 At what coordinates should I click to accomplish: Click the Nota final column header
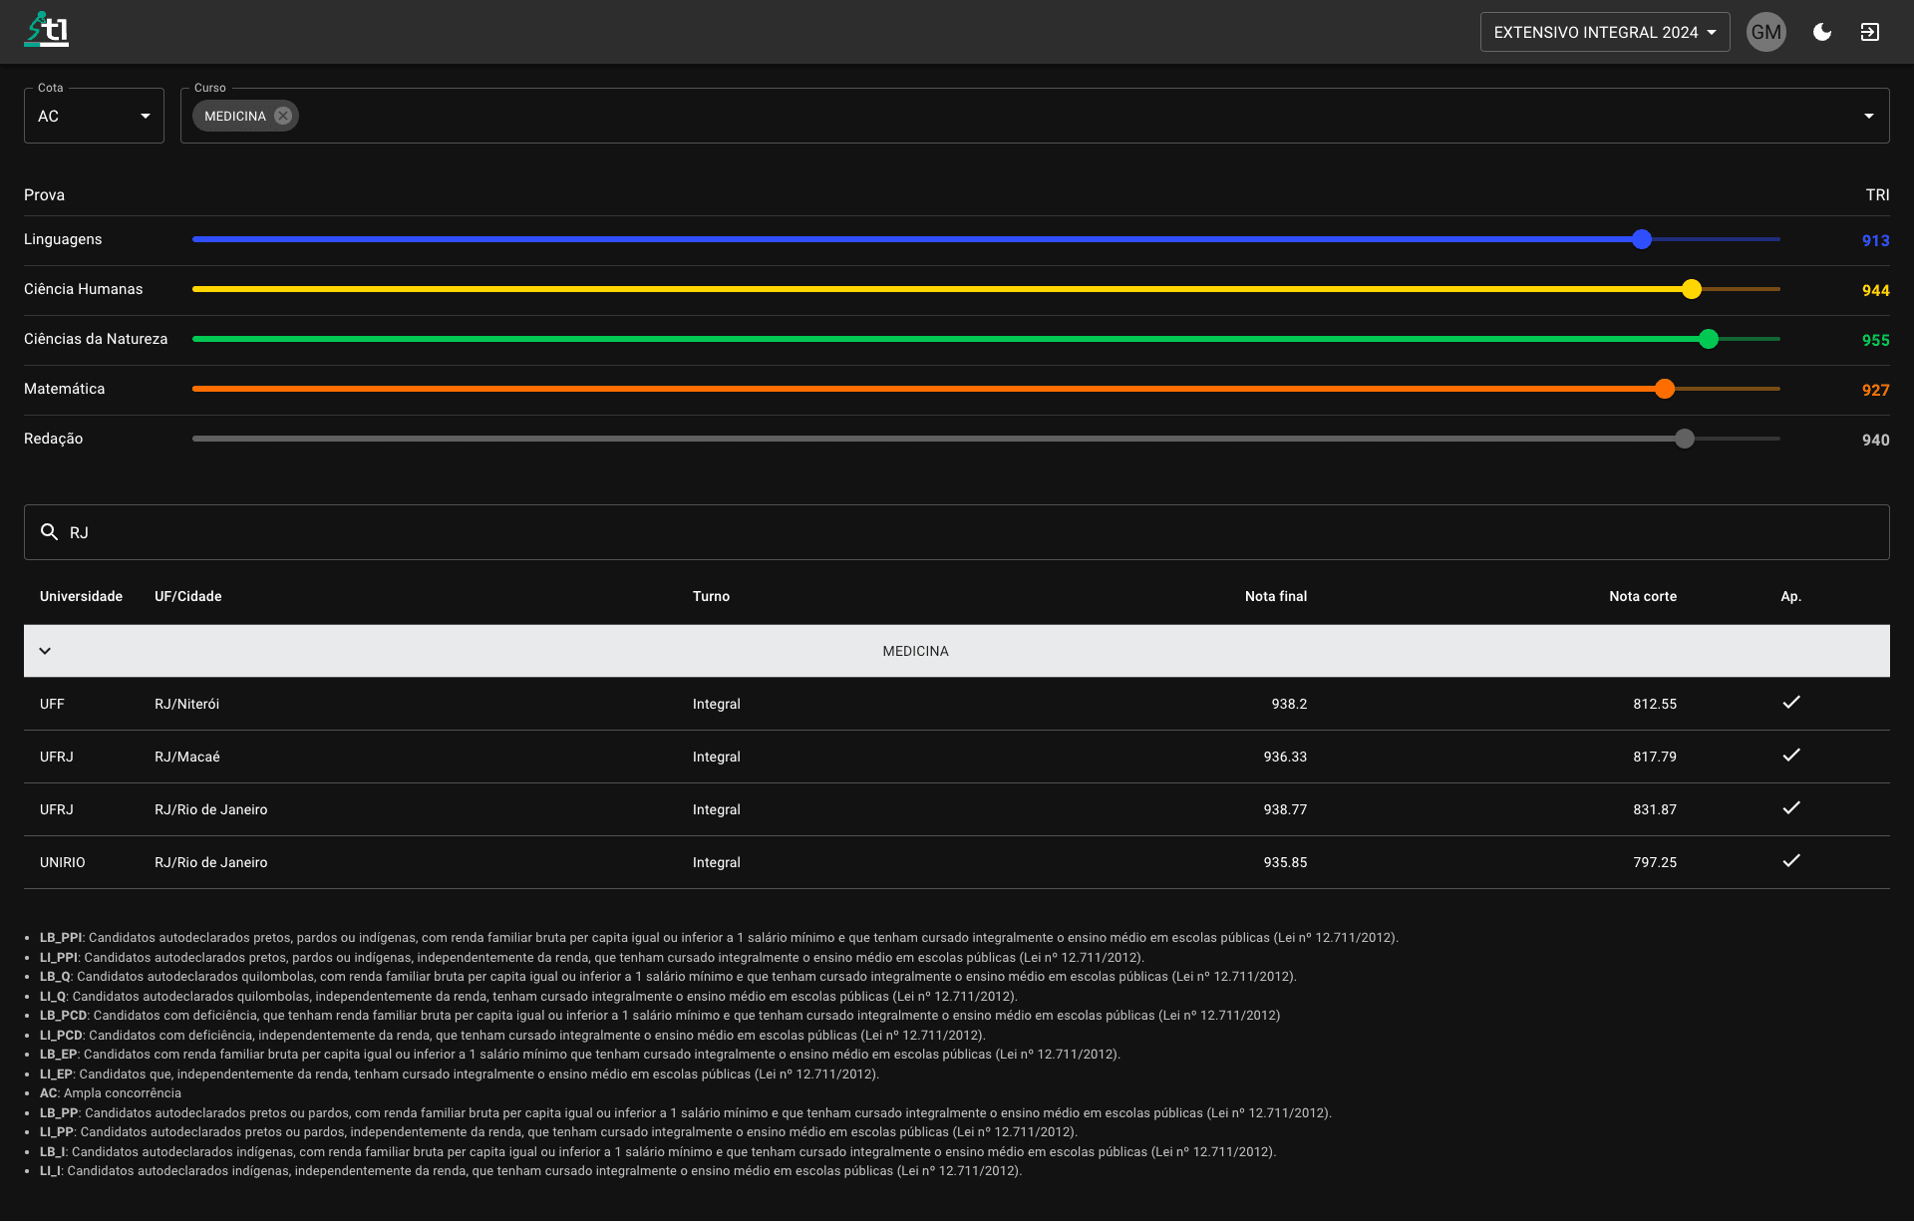coord(1275,596)
